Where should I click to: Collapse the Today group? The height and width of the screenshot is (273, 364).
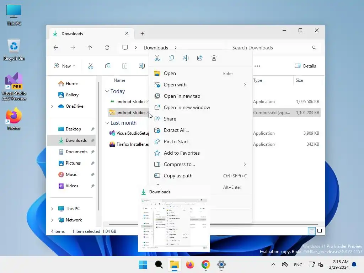[107, 91]
